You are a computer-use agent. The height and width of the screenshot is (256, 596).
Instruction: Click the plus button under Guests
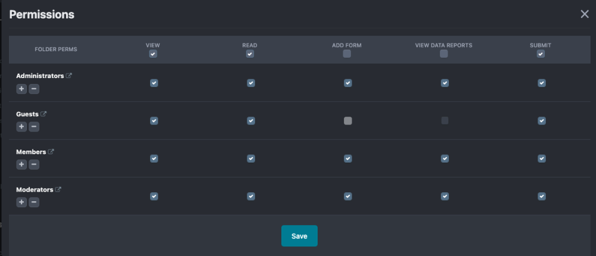click(21, 126)
